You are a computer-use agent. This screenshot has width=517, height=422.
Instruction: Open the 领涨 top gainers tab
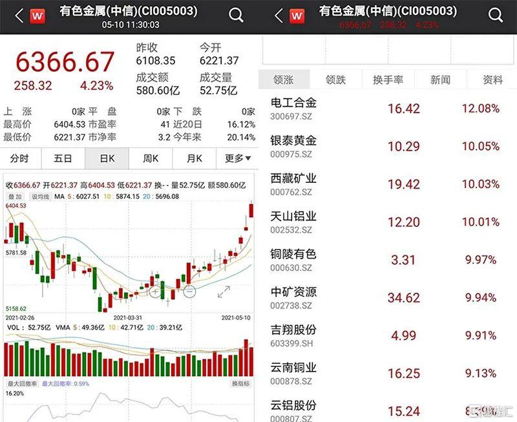click(x=284, y=79)
